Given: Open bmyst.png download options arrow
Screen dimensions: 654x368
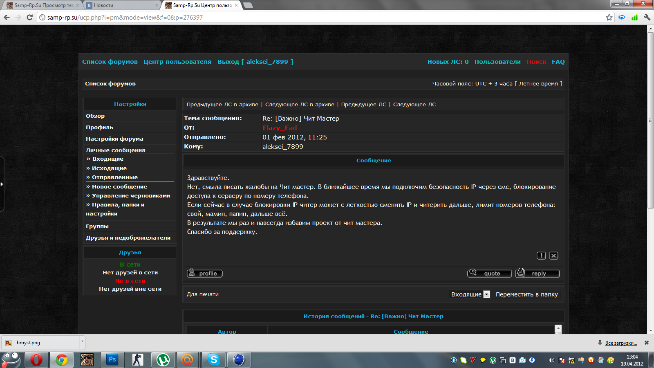Looking at the screenshot, I should [x=82, y=341].
